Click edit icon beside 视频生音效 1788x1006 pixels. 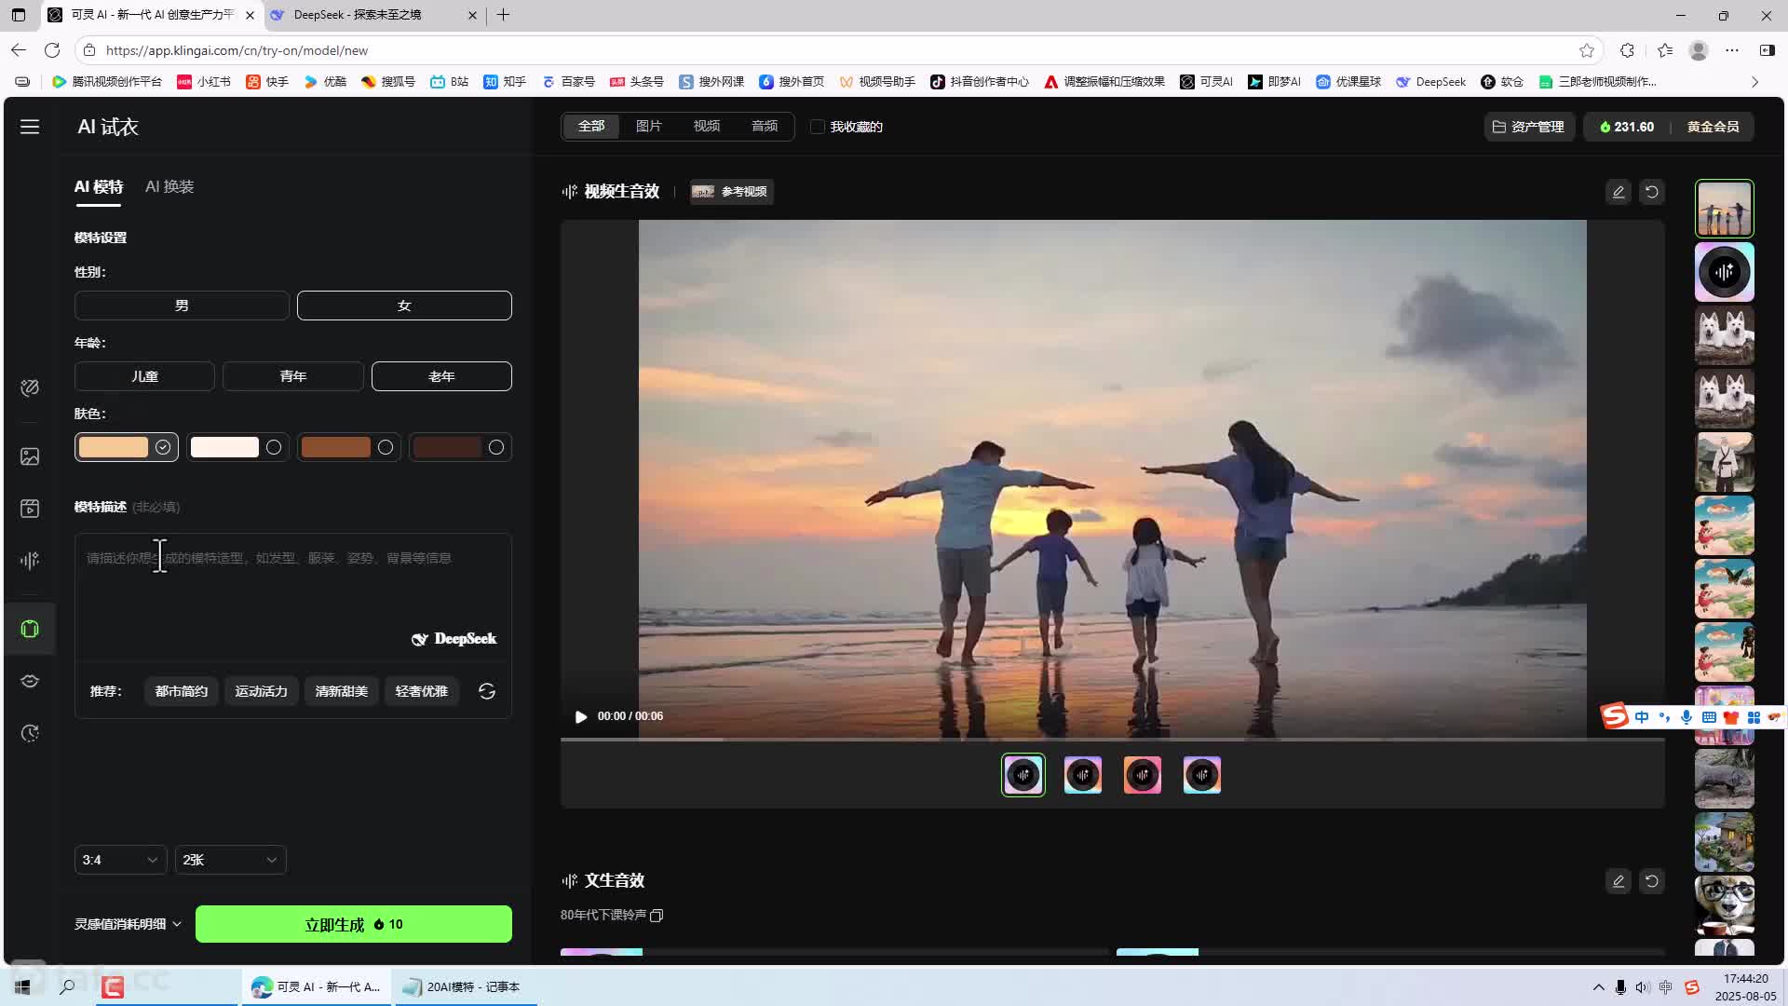(x=1619, y=192)
